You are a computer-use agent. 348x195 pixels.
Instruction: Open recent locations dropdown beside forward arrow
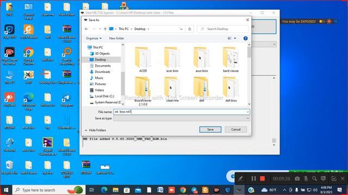click(100, 29)
